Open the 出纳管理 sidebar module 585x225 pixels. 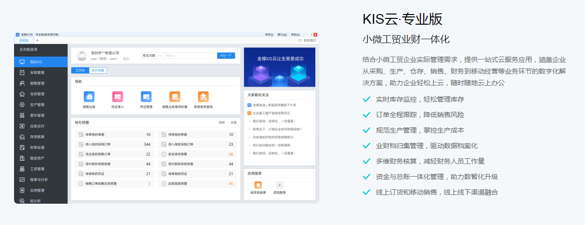[x=41, y=190]
